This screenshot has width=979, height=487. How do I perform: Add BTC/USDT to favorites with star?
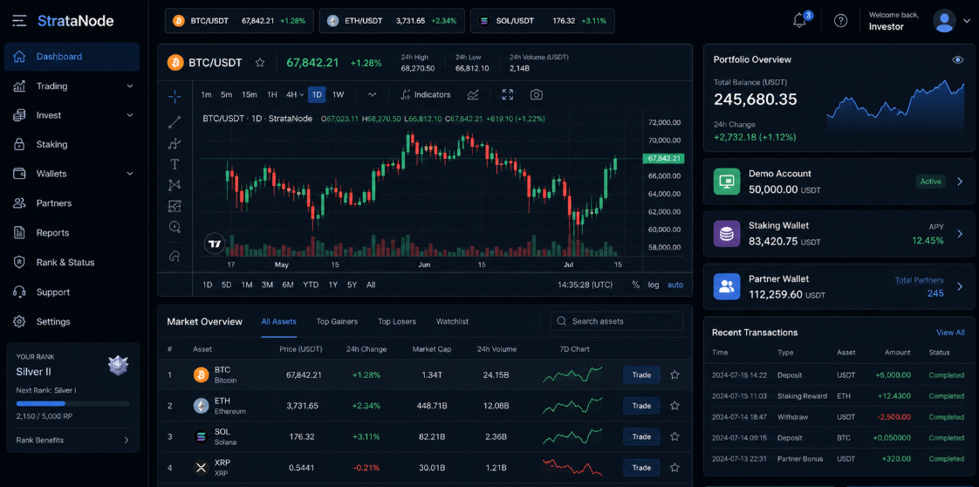click(260, 63)
